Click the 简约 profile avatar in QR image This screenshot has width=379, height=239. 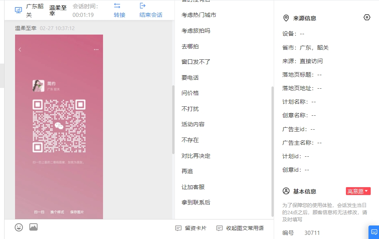38,86
